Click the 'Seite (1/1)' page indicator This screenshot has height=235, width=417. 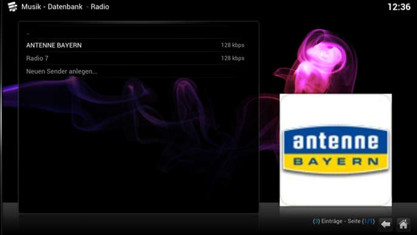[x=361, y=221]
